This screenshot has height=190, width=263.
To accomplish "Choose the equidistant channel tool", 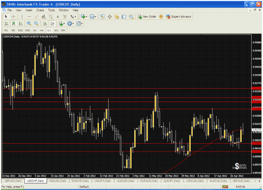I will point(43,16).
